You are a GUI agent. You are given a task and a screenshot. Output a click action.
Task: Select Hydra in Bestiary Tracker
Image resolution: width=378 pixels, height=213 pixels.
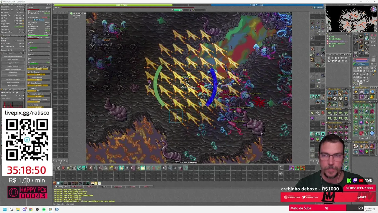tap(34, 88)
